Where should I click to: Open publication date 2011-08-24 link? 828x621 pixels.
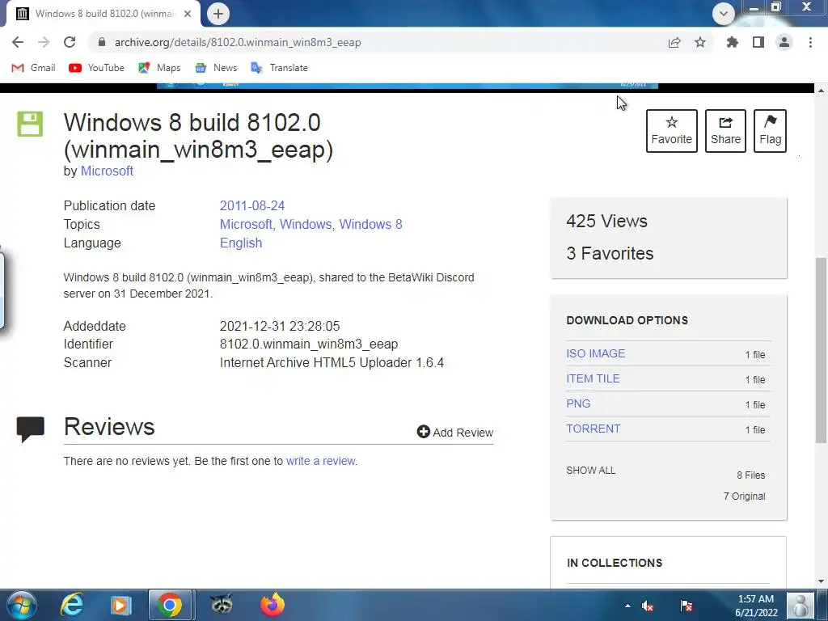tap(252, 205)
